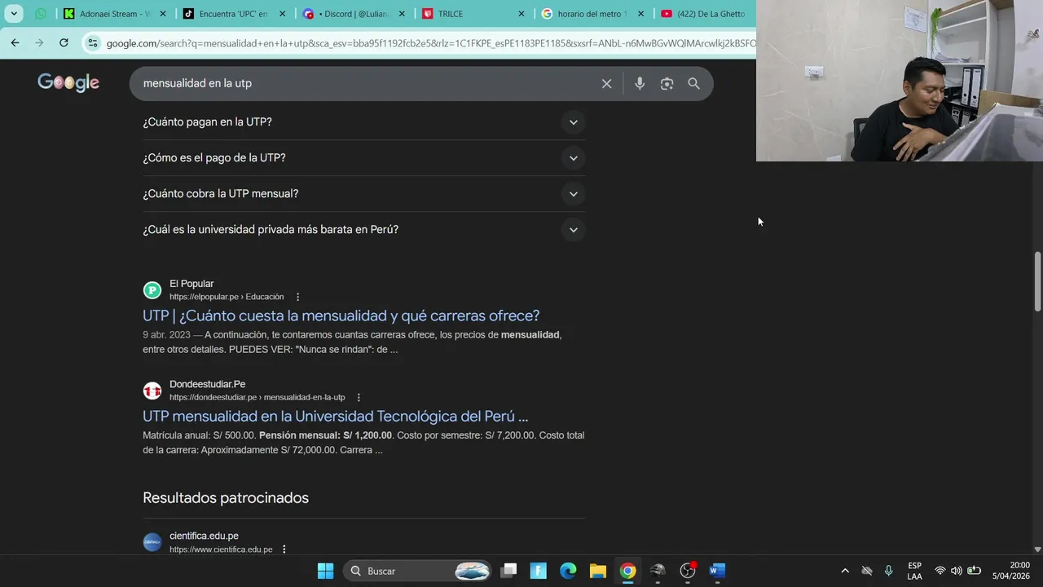Open the Dondeestudiar.Pe UTP mensualidad result
The width and height of the screenshot is (1043, 587).
coord(335,416)
